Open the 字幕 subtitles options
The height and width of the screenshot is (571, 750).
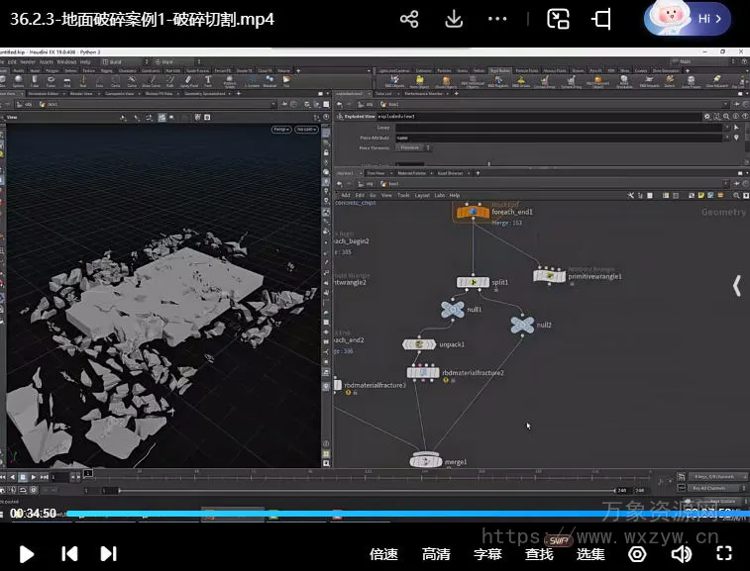(487, 554)
